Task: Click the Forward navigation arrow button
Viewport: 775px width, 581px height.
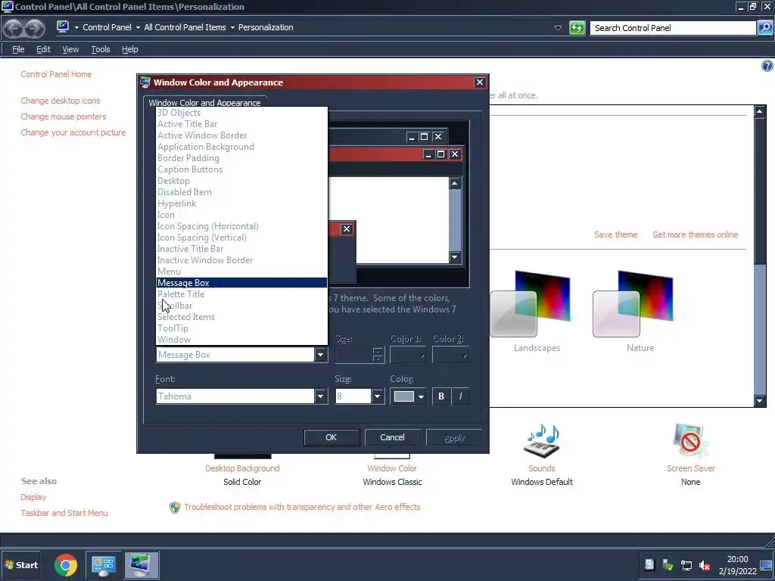Action: pyautogui.click(x=35, y=28)
